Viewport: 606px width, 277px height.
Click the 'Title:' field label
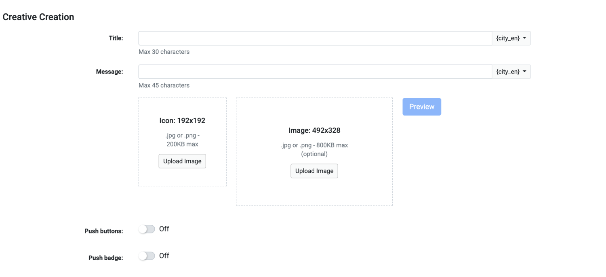point(116,38)
